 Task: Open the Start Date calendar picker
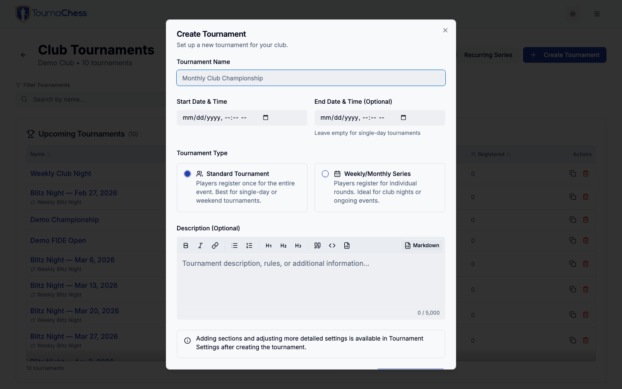pos(266,118)
